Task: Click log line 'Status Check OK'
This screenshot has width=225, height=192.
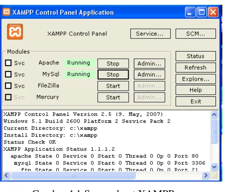Action: [30, 142]
